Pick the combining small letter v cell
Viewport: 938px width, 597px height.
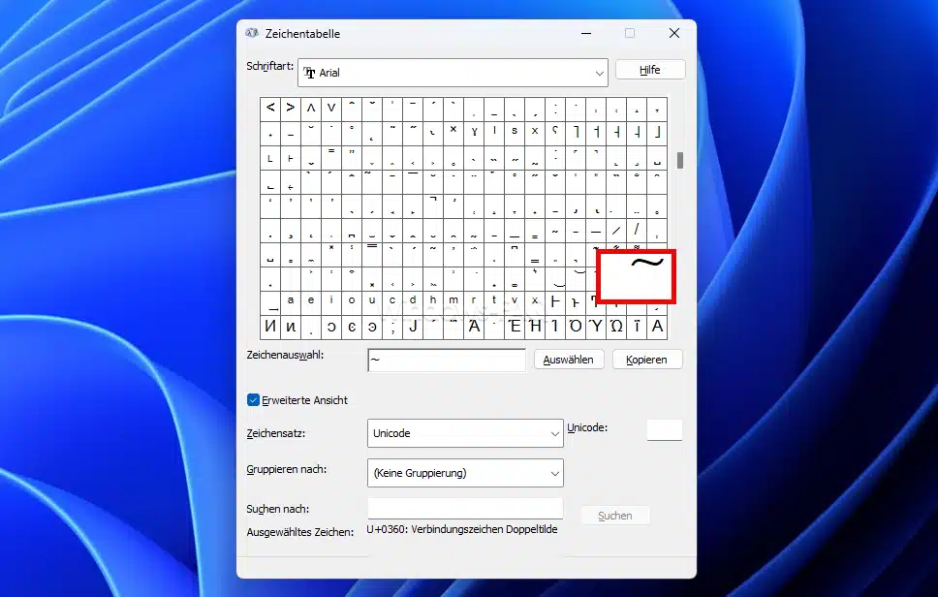[x=515, y=302]
